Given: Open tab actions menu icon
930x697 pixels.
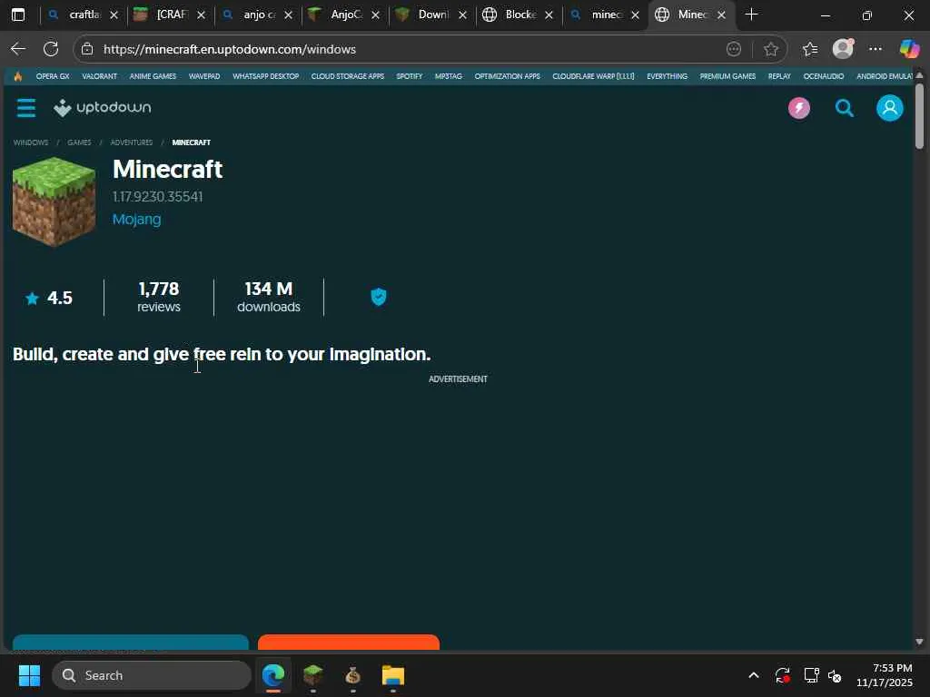Looking at the screenshot, I should pos(18,15).
